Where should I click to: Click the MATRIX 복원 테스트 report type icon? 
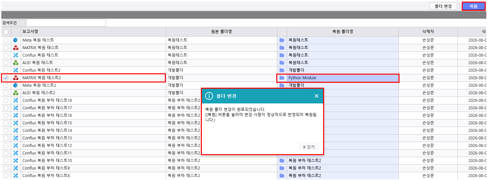(x=16, y=47)
